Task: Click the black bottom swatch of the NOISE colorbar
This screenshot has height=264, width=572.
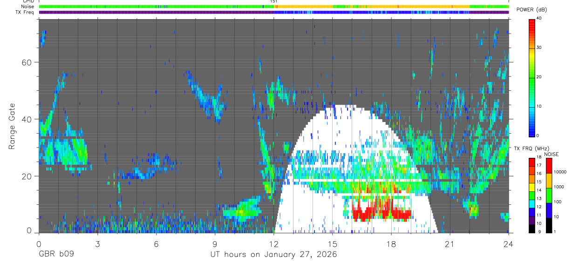Action: click(548, 224)
